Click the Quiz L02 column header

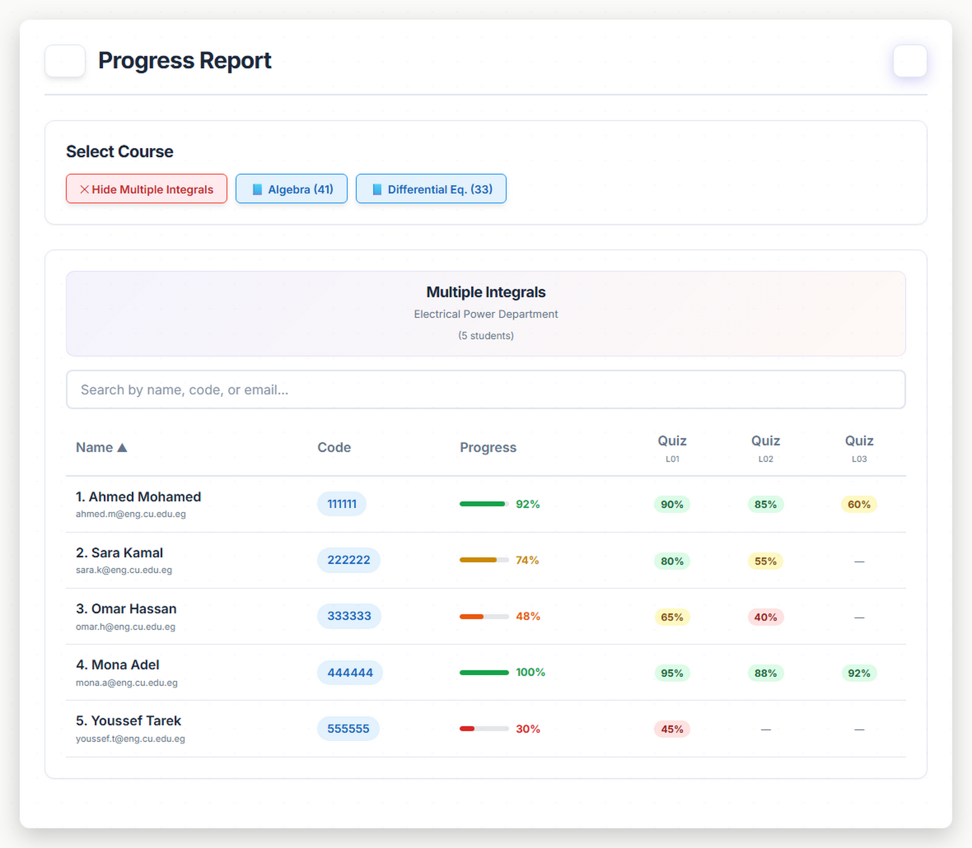coord(766,448)
